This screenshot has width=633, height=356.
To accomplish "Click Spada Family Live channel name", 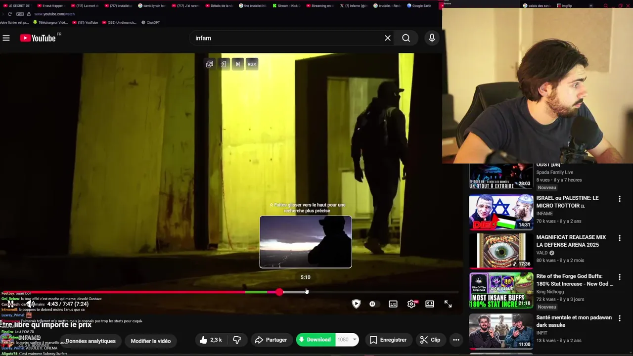I will tap(555, 172).
